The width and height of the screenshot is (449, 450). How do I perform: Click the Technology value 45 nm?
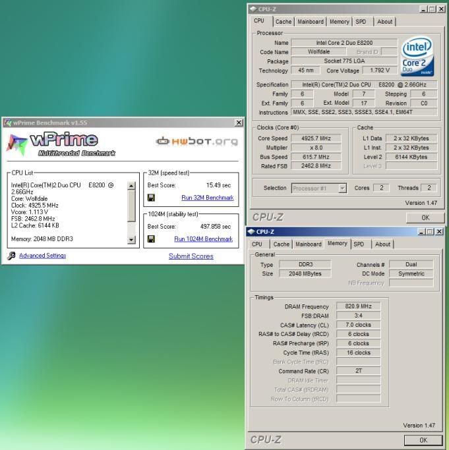click(306, 70)
